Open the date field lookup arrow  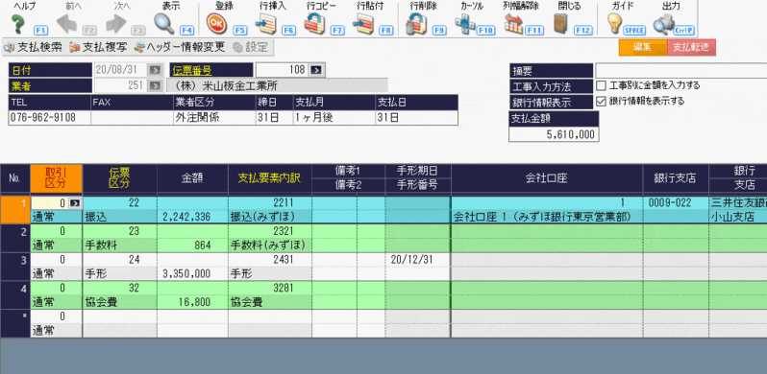(155, 70)
